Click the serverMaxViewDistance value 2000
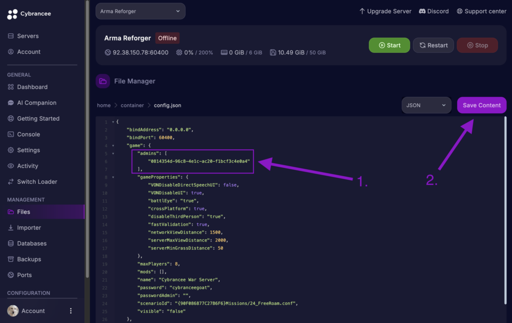 (x=220, y=240)
